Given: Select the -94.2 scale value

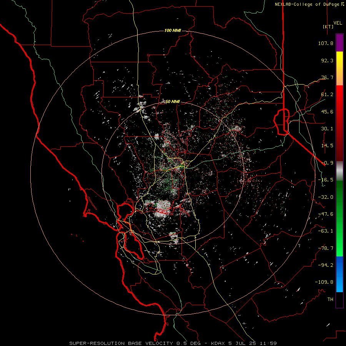Looking at the screenshot, I should click(326, 265).
